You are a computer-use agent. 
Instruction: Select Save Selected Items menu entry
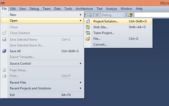click(x=42, y=40)
